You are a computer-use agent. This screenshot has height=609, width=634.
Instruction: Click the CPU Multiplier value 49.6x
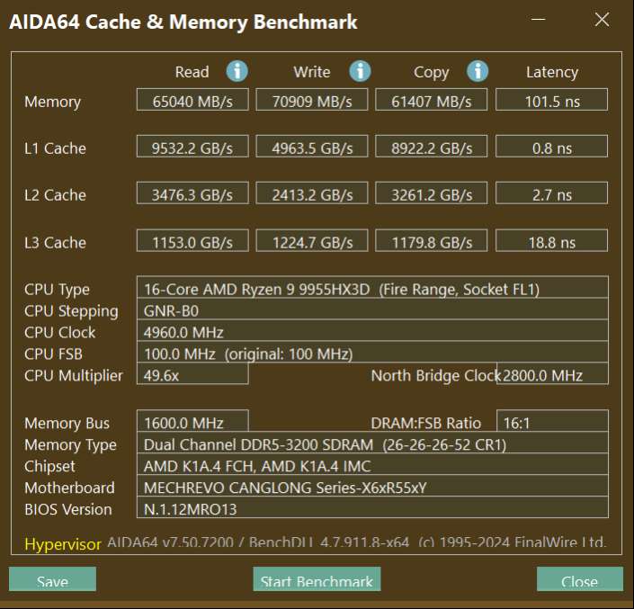(192, 373)
